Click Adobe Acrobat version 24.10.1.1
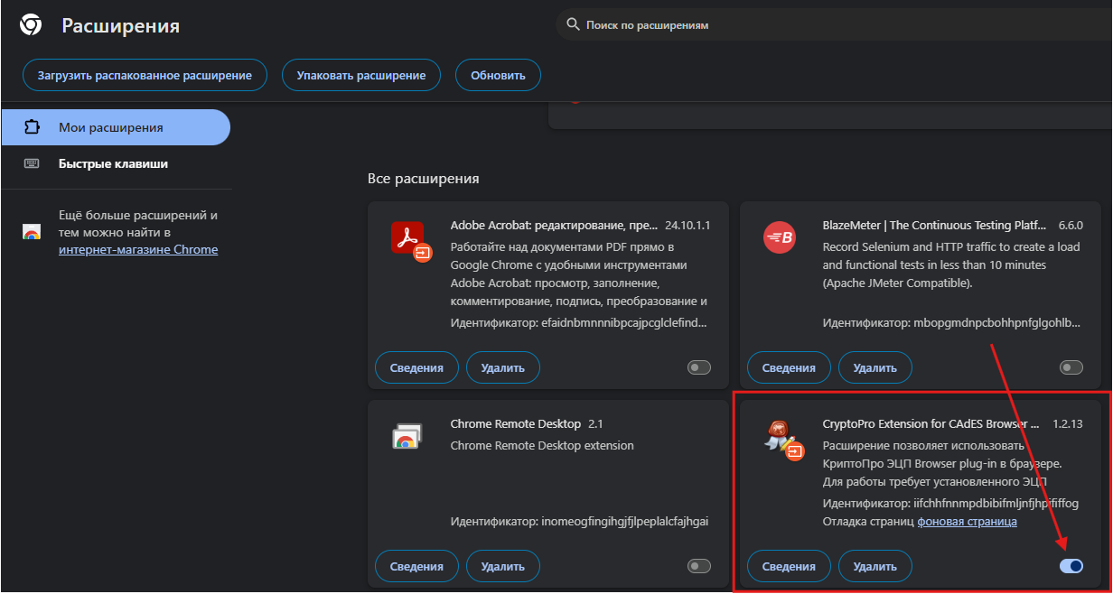Image resolution: width=1113 pixels, height=594 pixels. (x=687, y=225)
